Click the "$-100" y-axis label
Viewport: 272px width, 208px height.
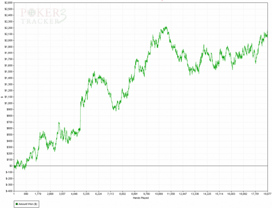pos(9,172)
